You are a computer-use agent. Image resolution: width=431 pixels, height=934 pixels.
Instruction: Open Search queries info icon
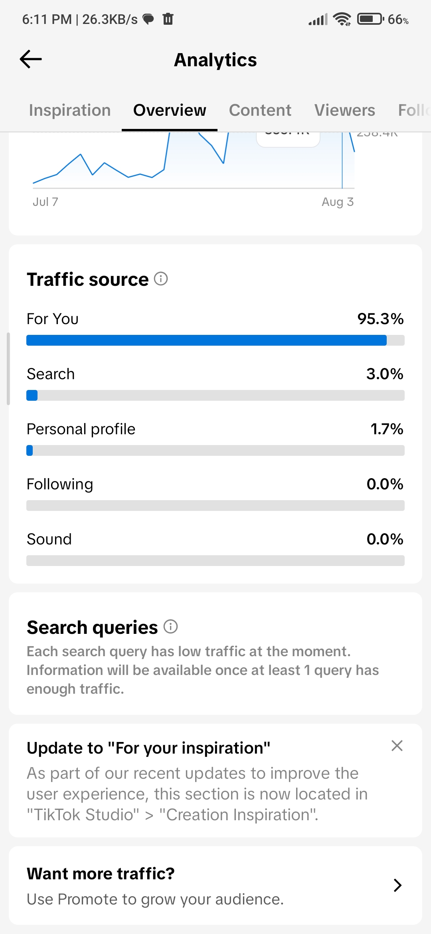(171, 626)
